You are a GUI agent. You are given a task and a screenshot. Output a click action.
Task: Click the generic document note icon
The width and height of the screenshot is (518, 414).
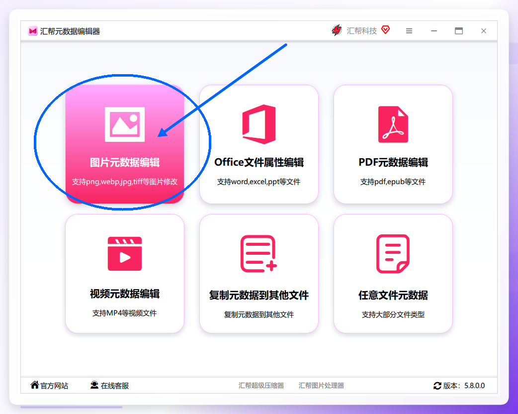(393, 254)
